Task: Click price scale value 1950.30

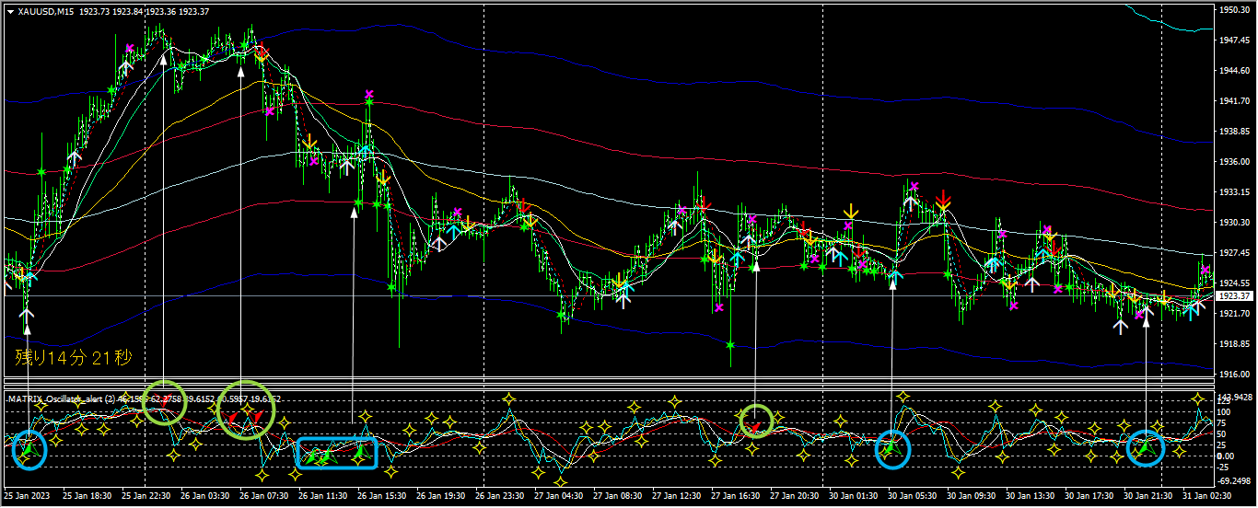Action: (1233, 10)
